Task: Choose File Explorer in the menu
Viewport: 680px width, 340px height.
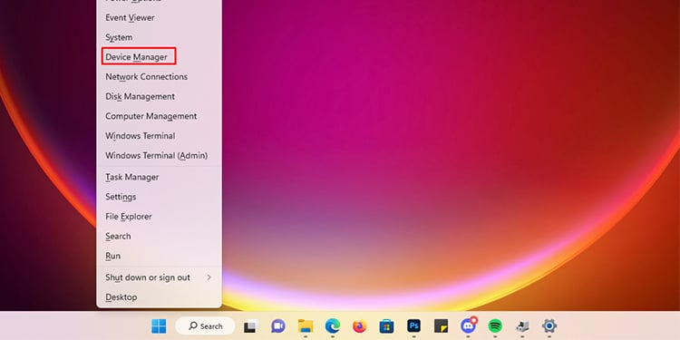Action: tap(160, 217)
